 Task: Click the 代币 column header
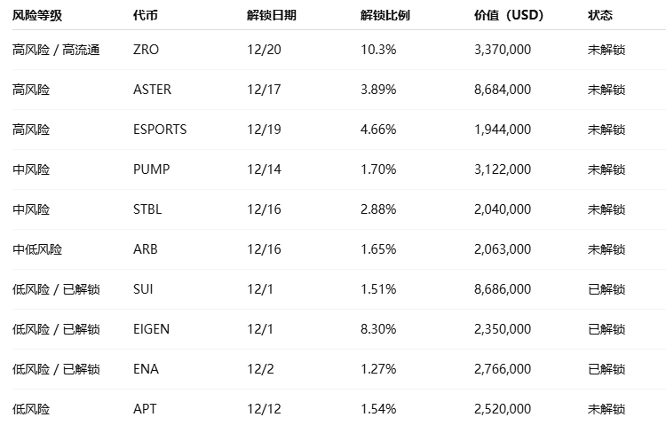[x=144, y=16]
